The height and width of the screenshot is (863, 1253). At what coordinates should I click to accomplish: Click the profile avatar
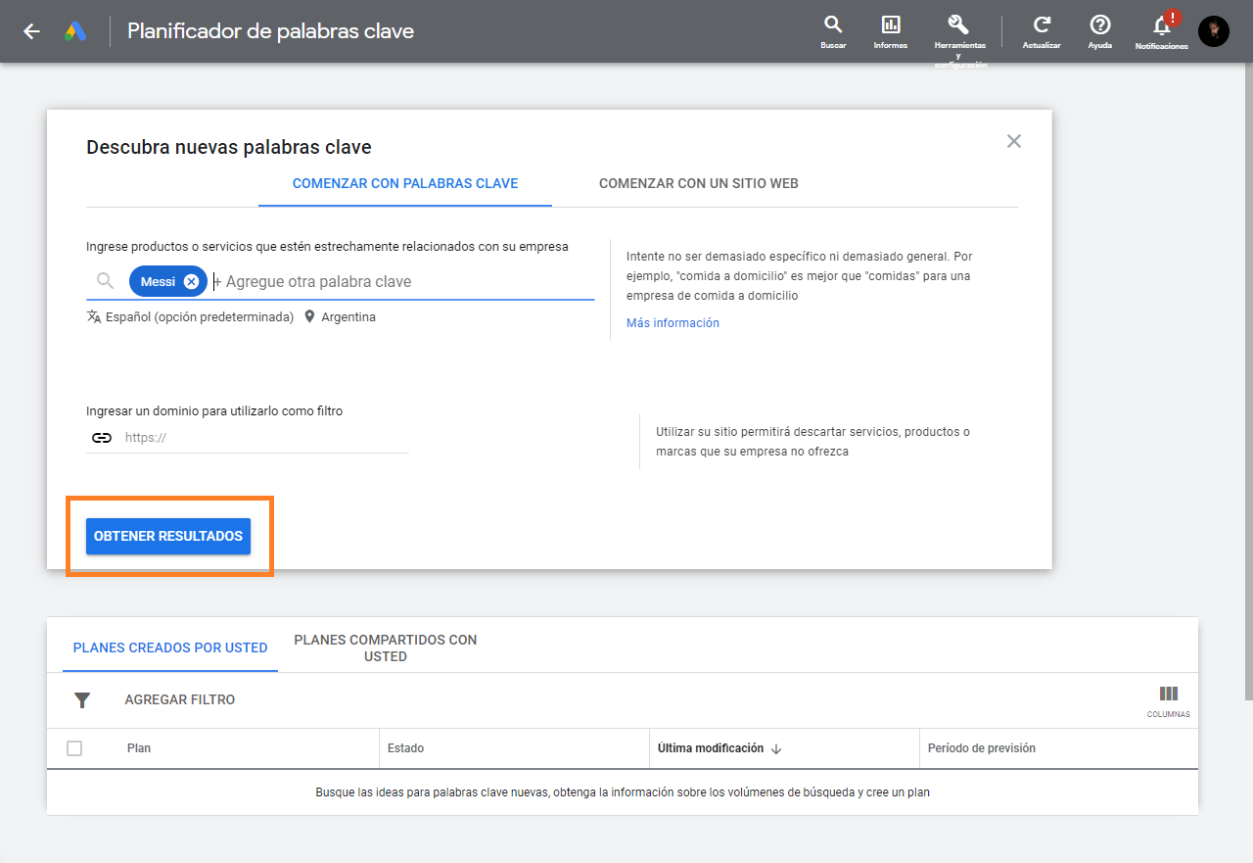[x=1214, y=30]
